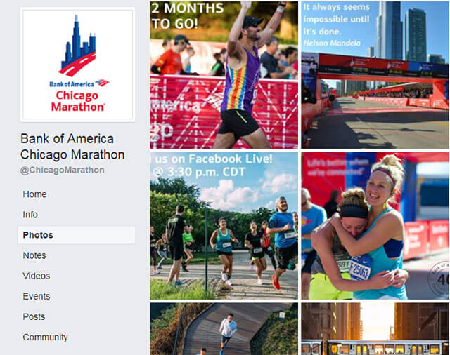This screenshot has width=450, height=355.
Task: Click the skyline graphic in the logo
Action: pyautogui.click(x=77, y=46)
